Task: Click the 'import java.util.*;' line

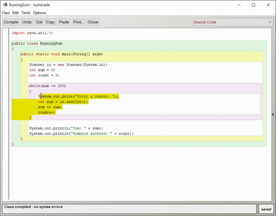Action: coord(32,33)
